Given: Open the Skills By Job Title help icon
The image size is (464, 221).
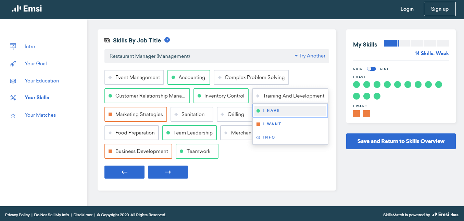Looking at the screenshot, I should point(167,40).
